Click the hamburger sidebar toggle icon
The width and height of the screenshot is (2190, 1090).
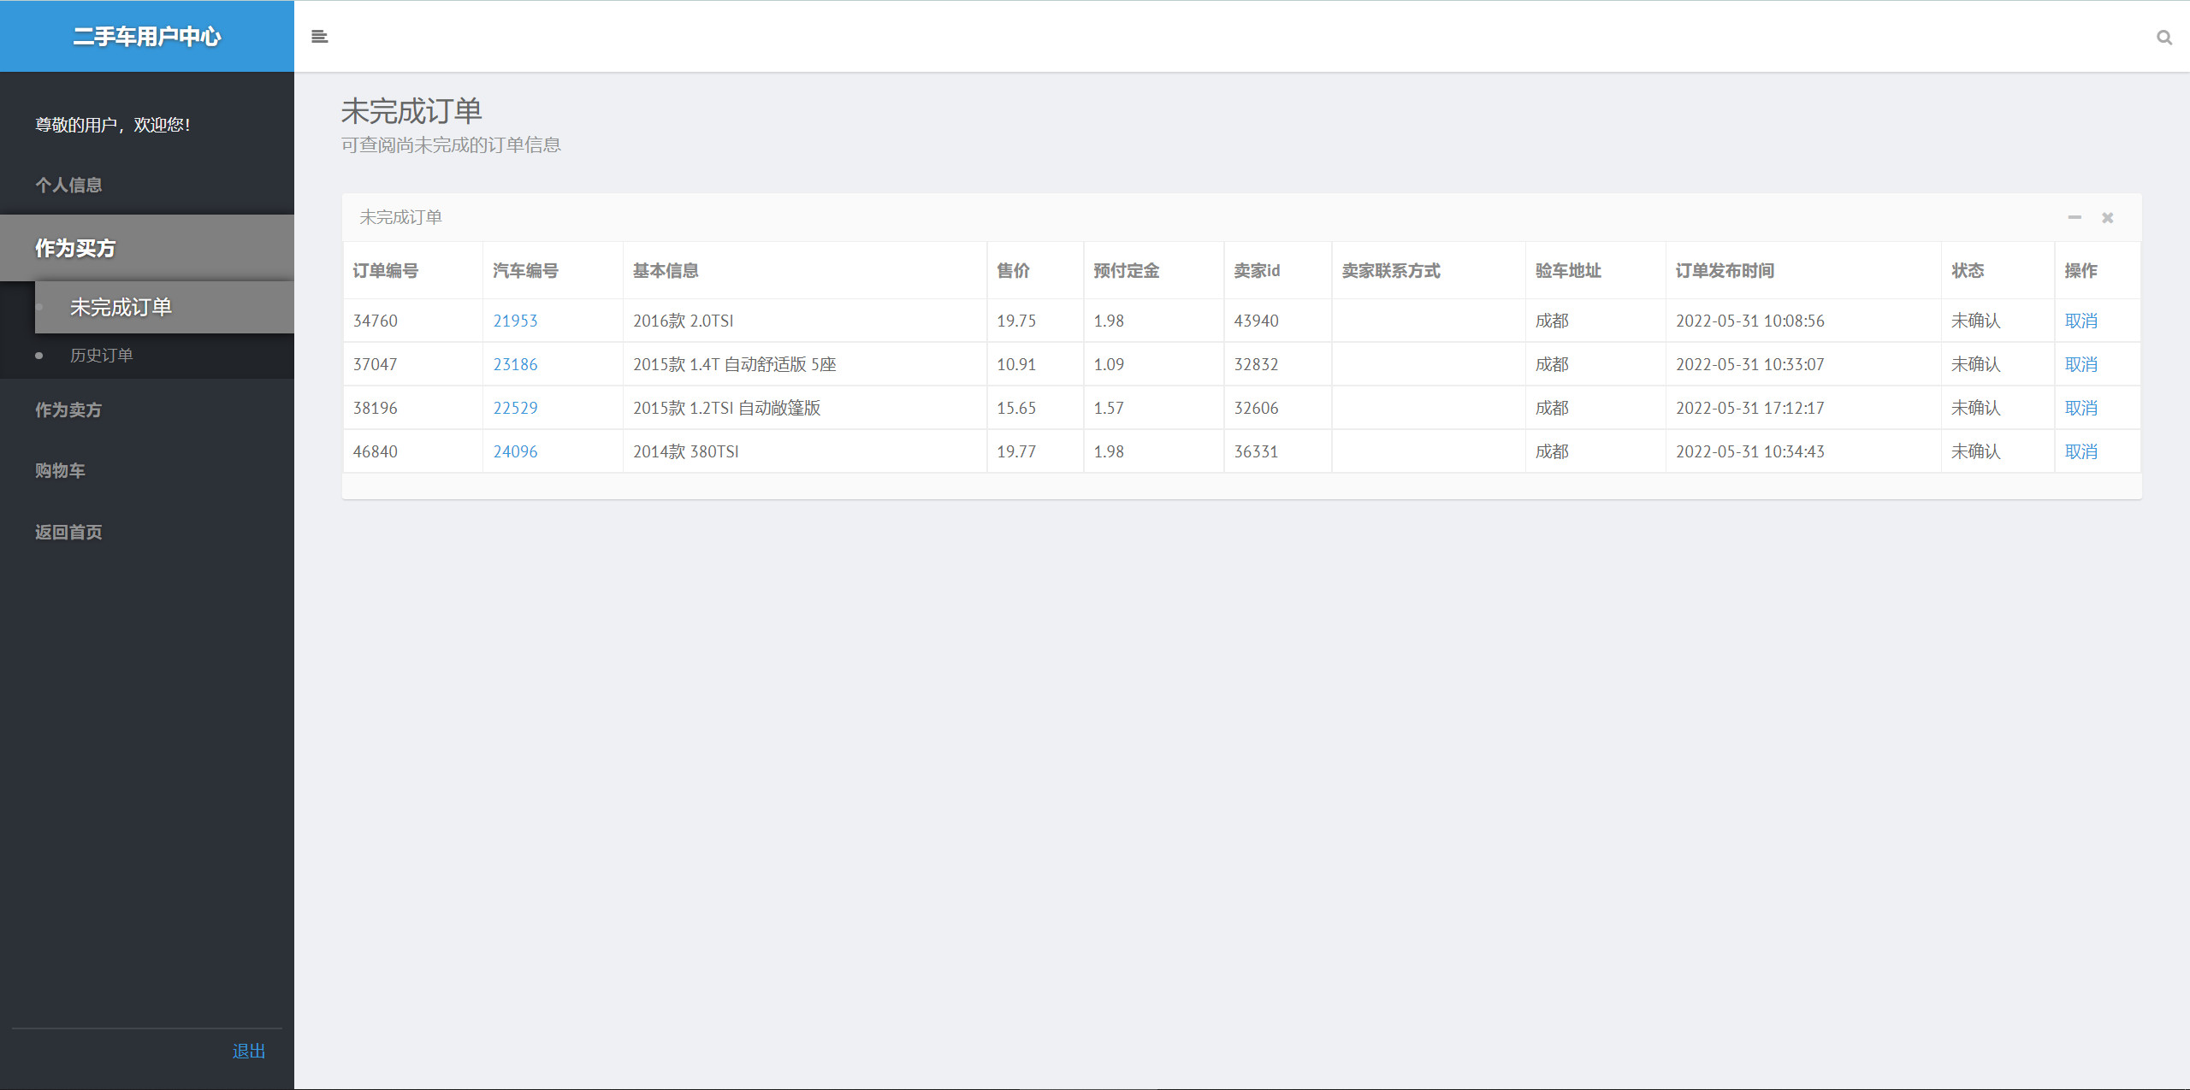click(319, 37)
